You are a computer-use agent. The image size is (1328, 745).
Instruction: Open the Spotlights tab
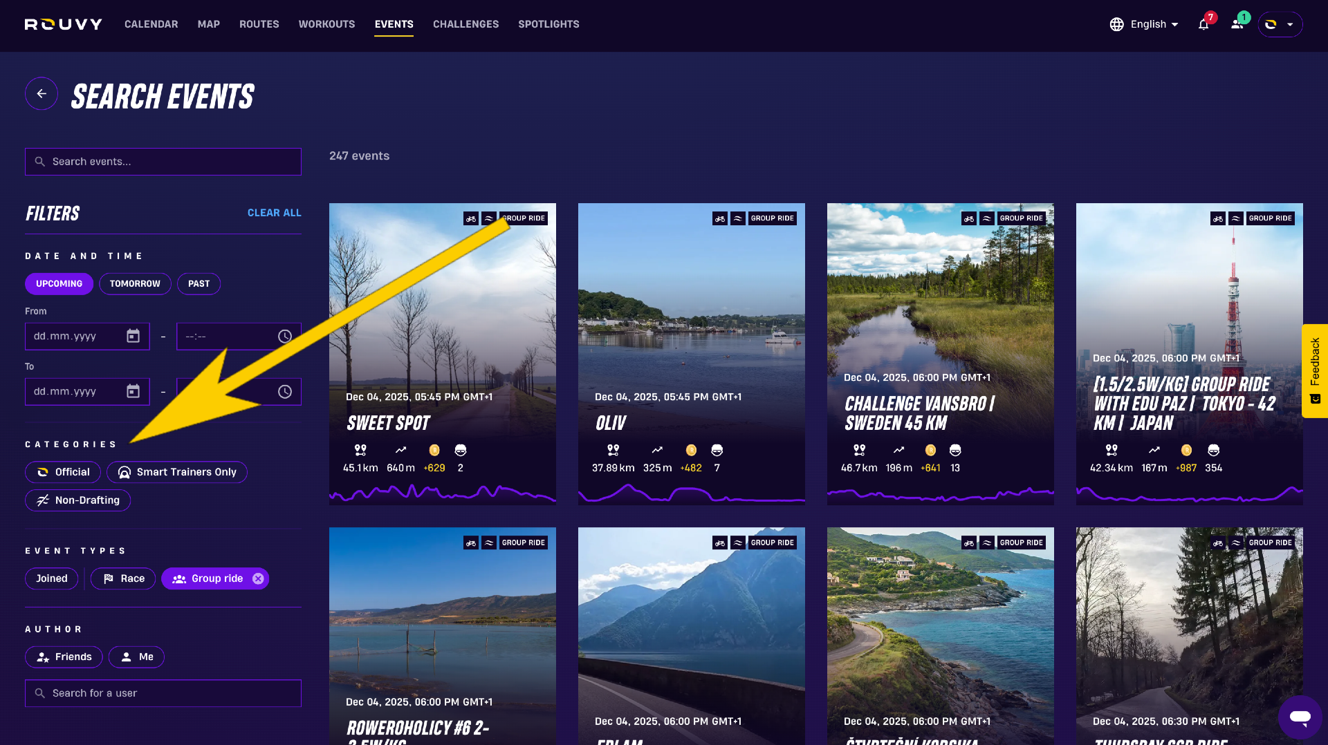pyautogui.click(x=548, y=24)
